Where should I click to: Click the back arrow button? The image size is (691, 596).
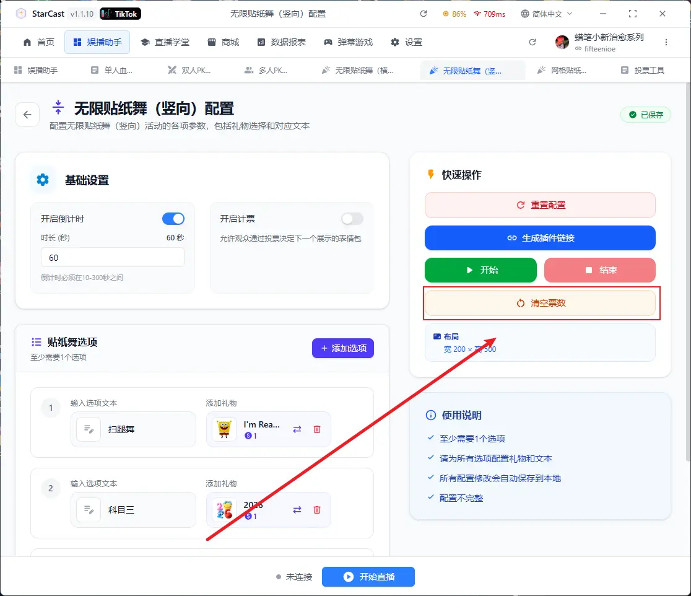[27, 115]
